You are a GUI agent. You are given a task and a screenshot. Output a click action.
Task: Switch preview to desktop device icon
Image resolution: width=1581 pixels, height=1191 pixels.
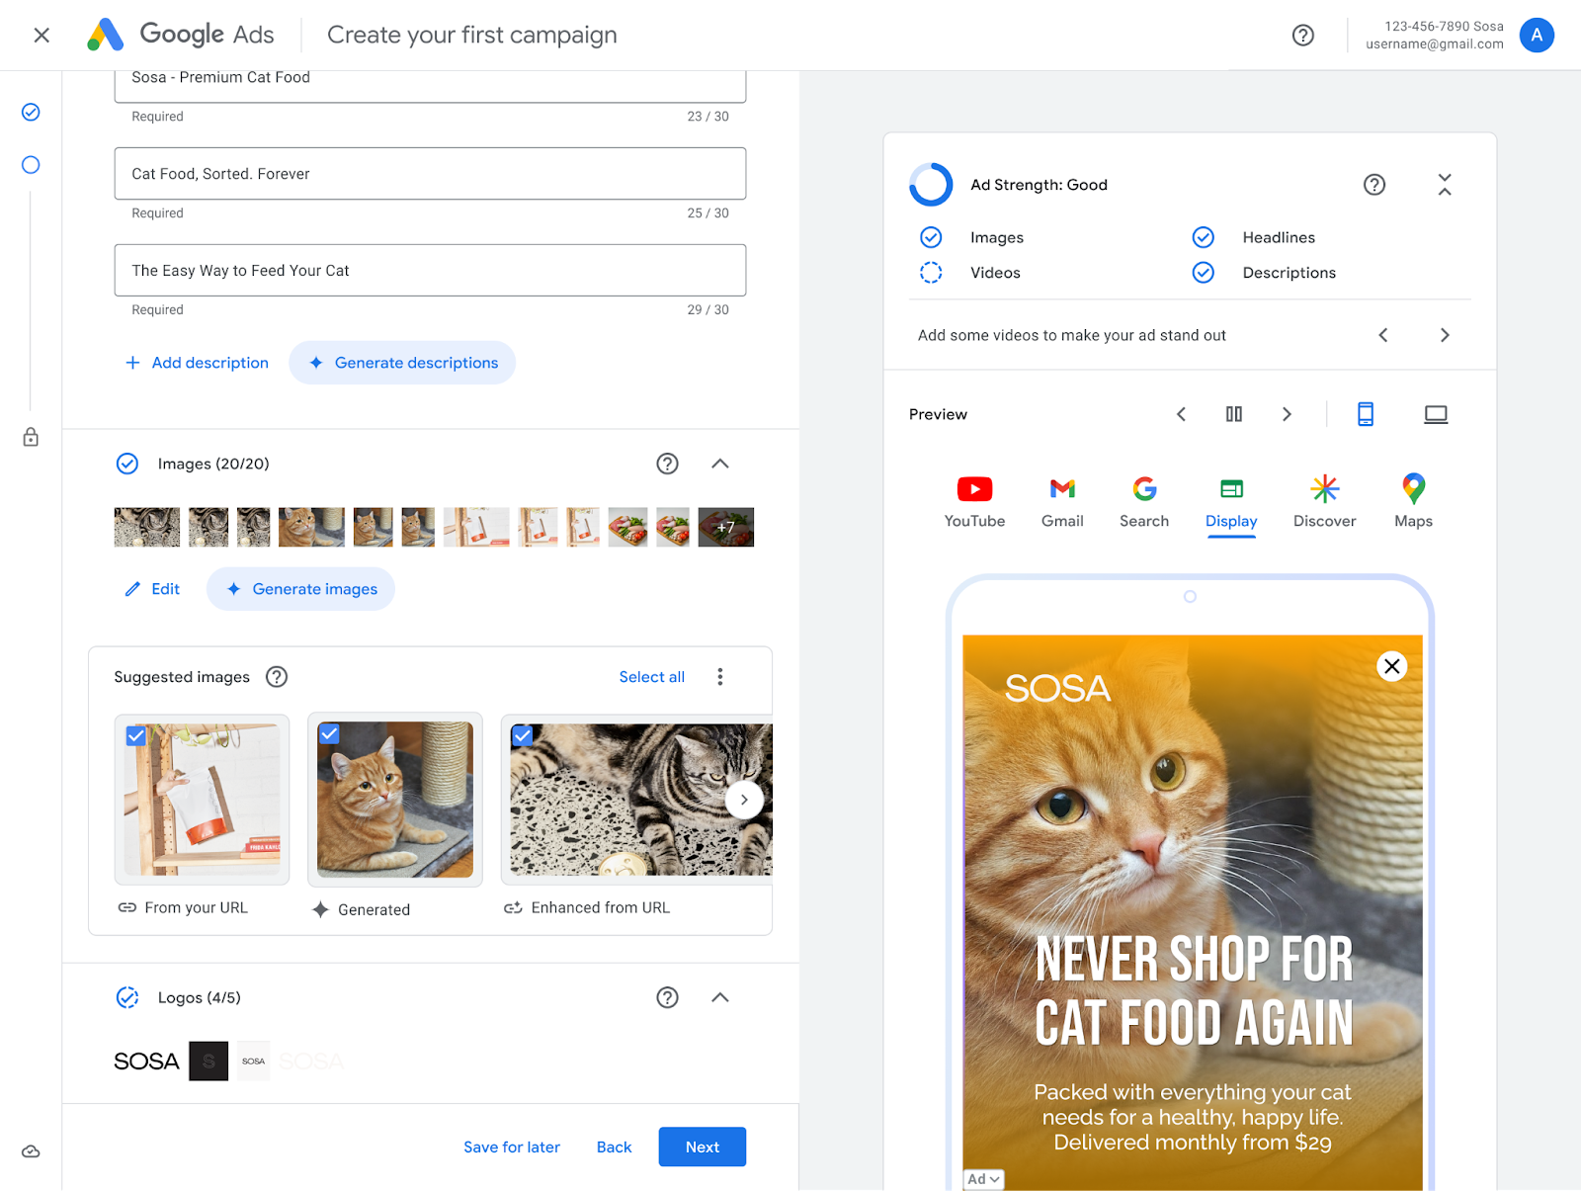pyautogui.click(x=1435, y=414)
